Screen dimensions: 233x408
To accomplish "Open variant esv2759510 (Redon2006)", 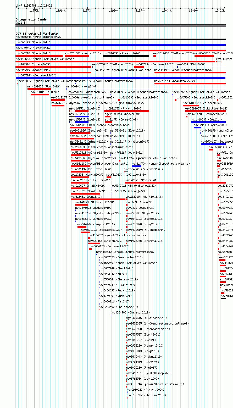I will [x=33, y=48].
